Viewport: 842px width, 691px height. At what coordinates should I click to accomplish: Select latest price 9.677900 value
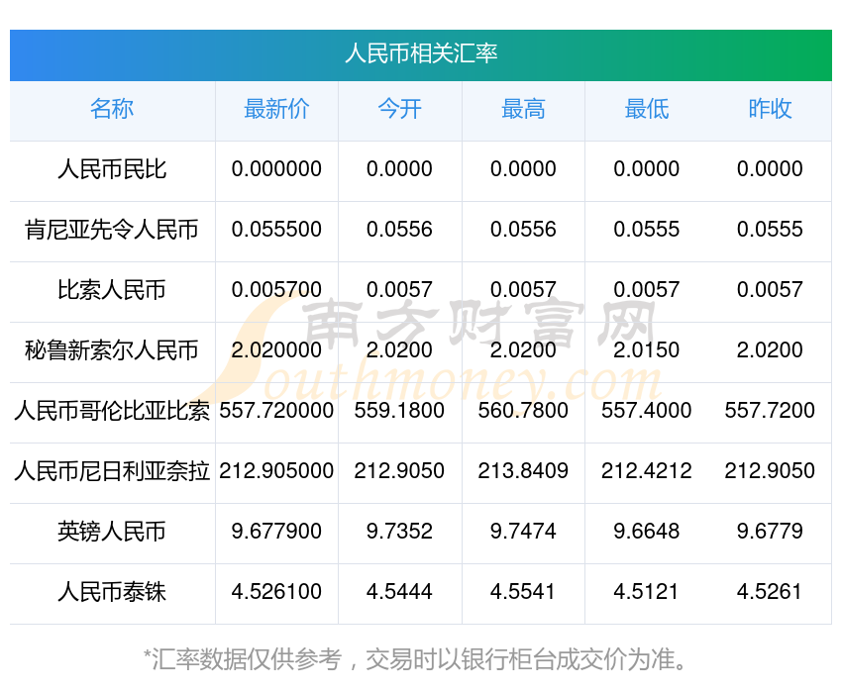276,532
